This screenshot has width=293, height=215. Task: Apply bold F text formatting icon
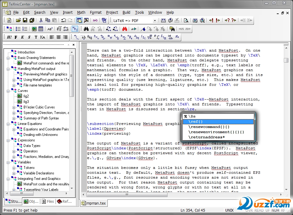(x=16, y=37)
